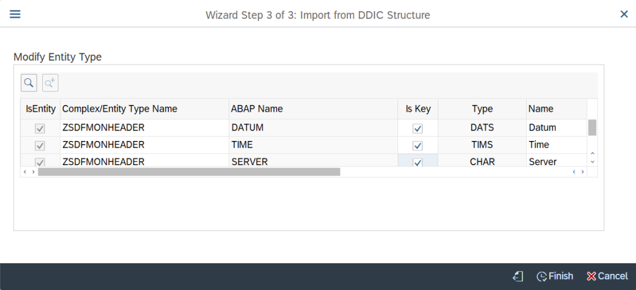Click the horizontal scrollbar thumb
Image resolution: width=636 pixels, height=290 pixels.
189,172
